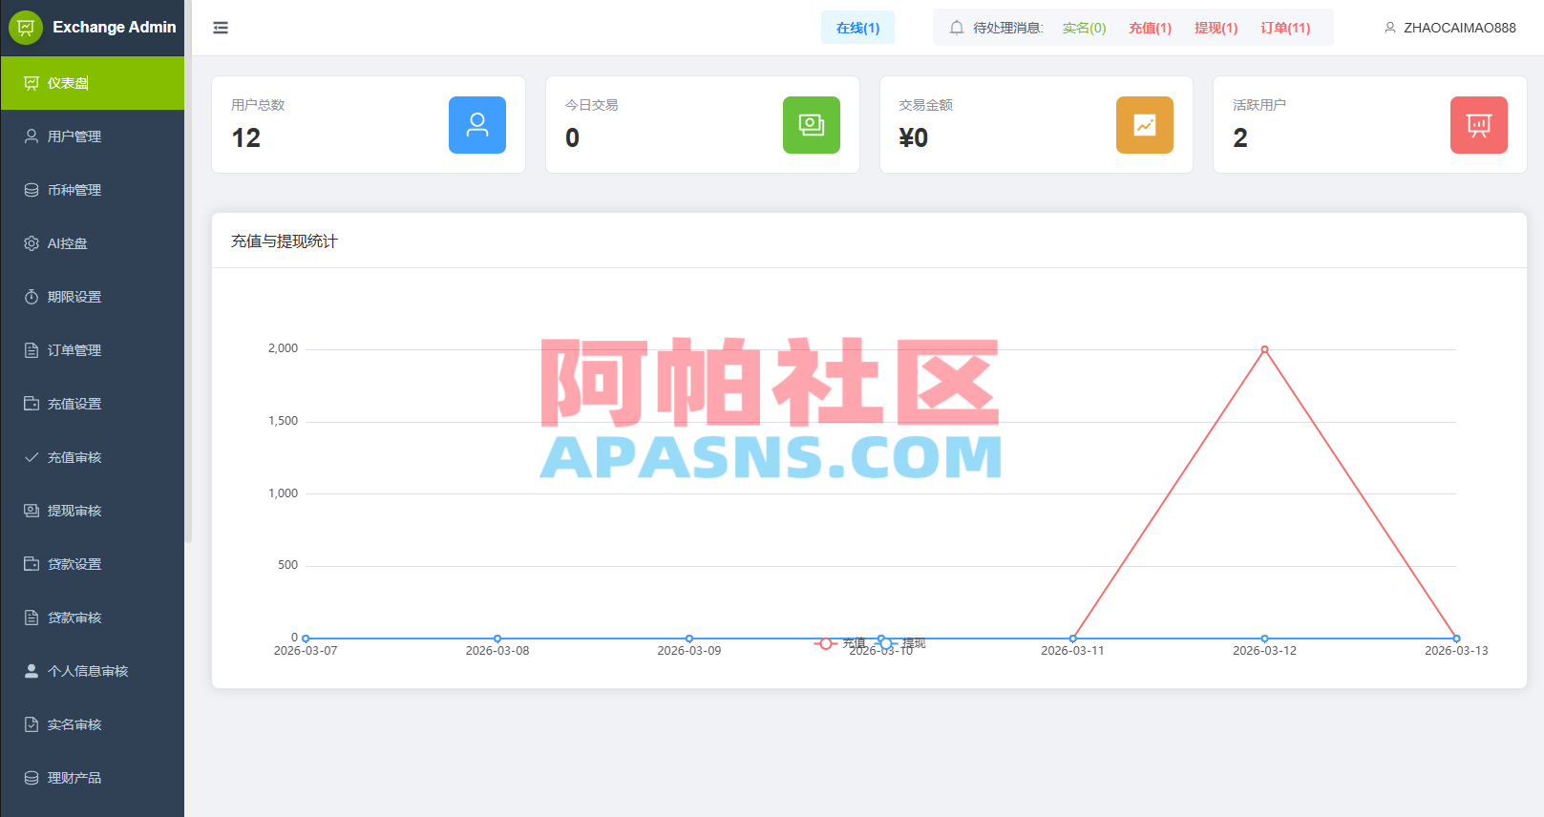This screenshot has width=1544, height=817.
Task: Click the orange chart icon on 交易金额 card
Action: pyautogui.click(x=1145, y=125)
